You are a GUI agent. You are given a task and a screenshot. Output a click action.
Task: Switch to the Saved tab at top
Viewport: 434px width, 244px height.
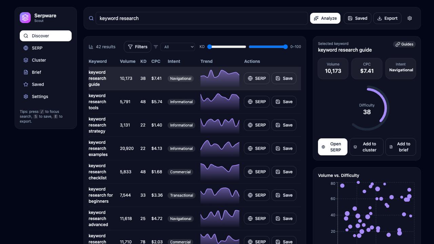tap(357, 18)
